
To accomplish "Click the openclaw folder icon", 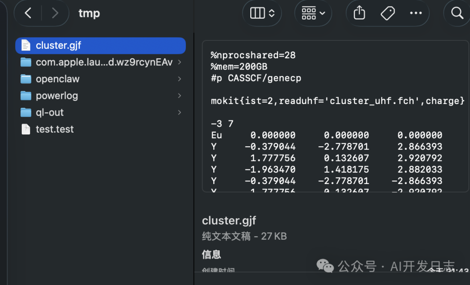I will click(x=26, y=79).
